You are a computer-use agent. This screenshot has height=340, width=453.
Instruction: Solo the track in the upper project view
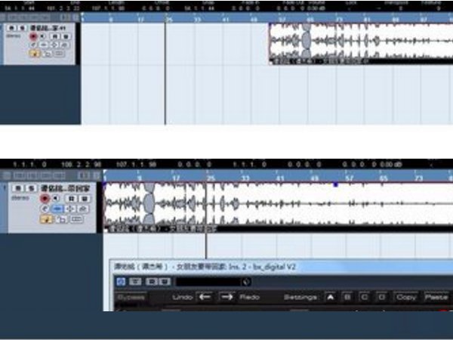[x=22, y=28]
